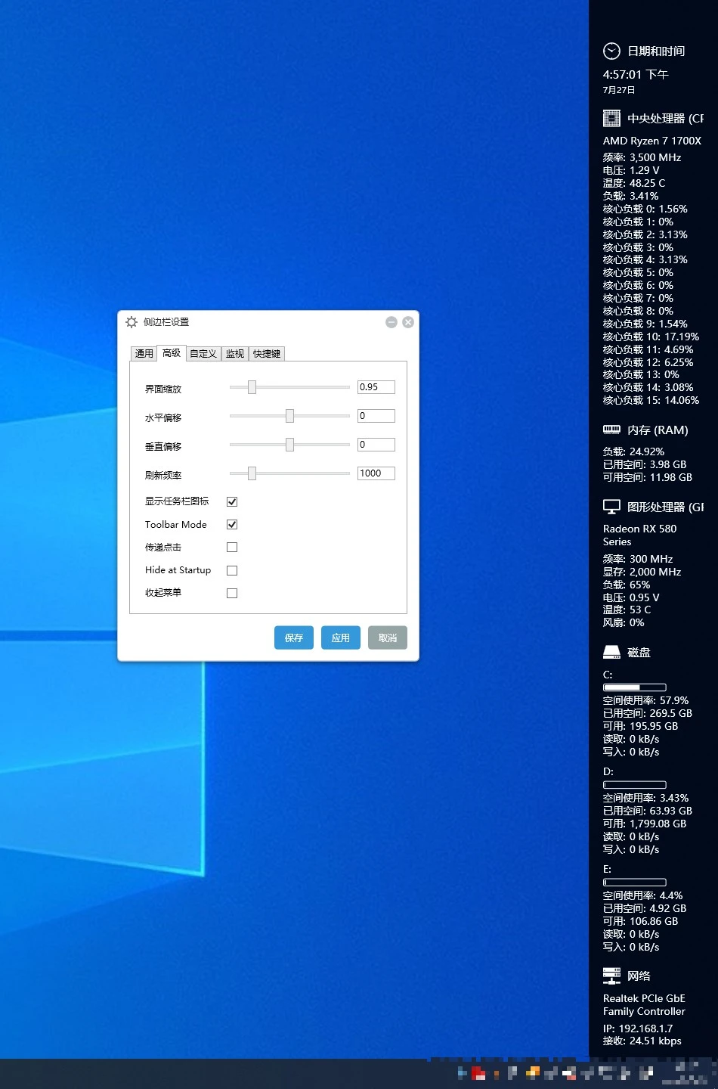718x1089 pixels.
Task: Click the 应用 button
Action: (x=340, y=638)
